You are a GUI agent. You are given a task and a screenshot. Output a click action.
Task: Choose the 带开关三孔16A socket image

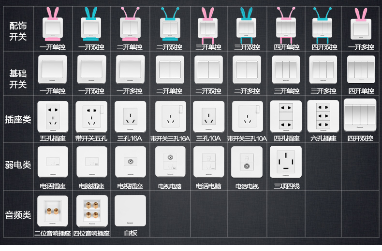[x=171, y=117]
